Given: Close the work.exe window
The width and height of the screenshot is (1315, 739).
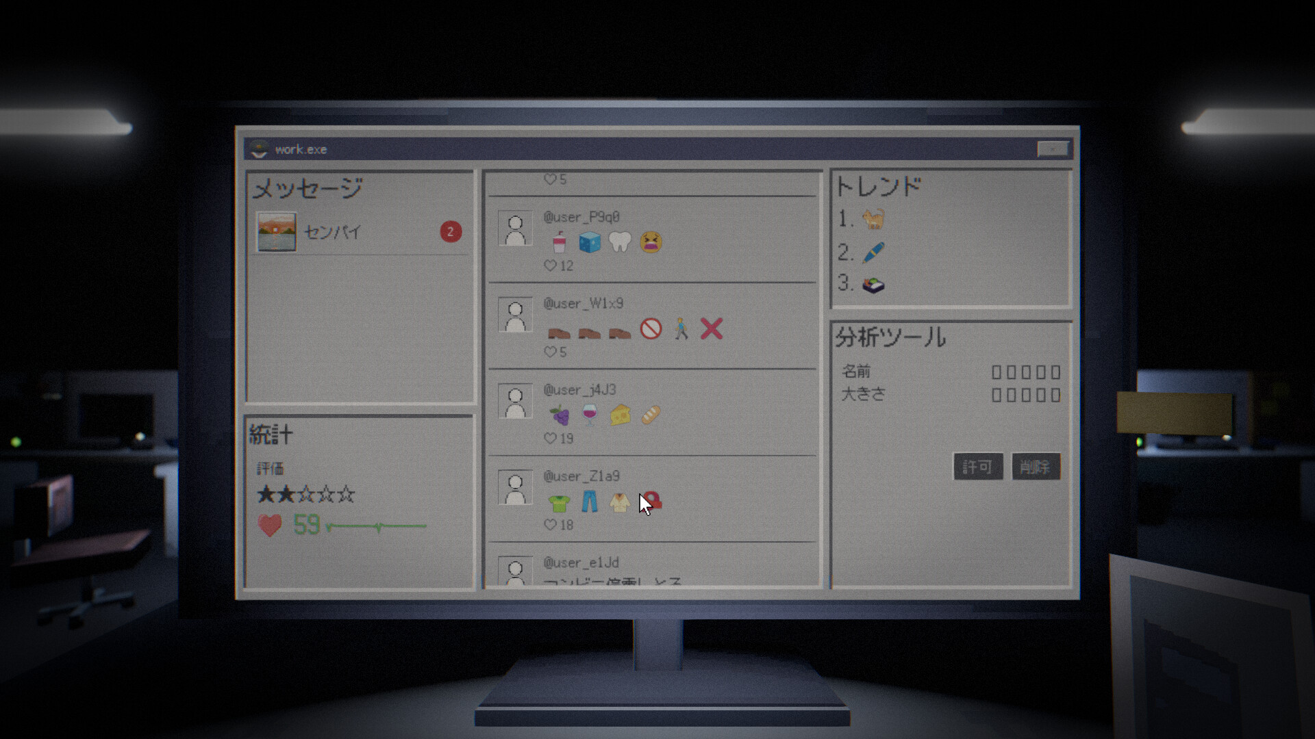Looking at the screenshot, I should point(1053,148).
